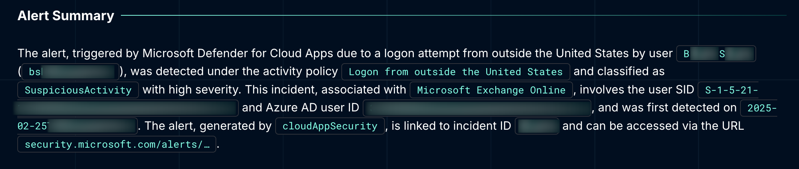Click the linked to incident ID text
799x169 pixels.
pos(457,126)
